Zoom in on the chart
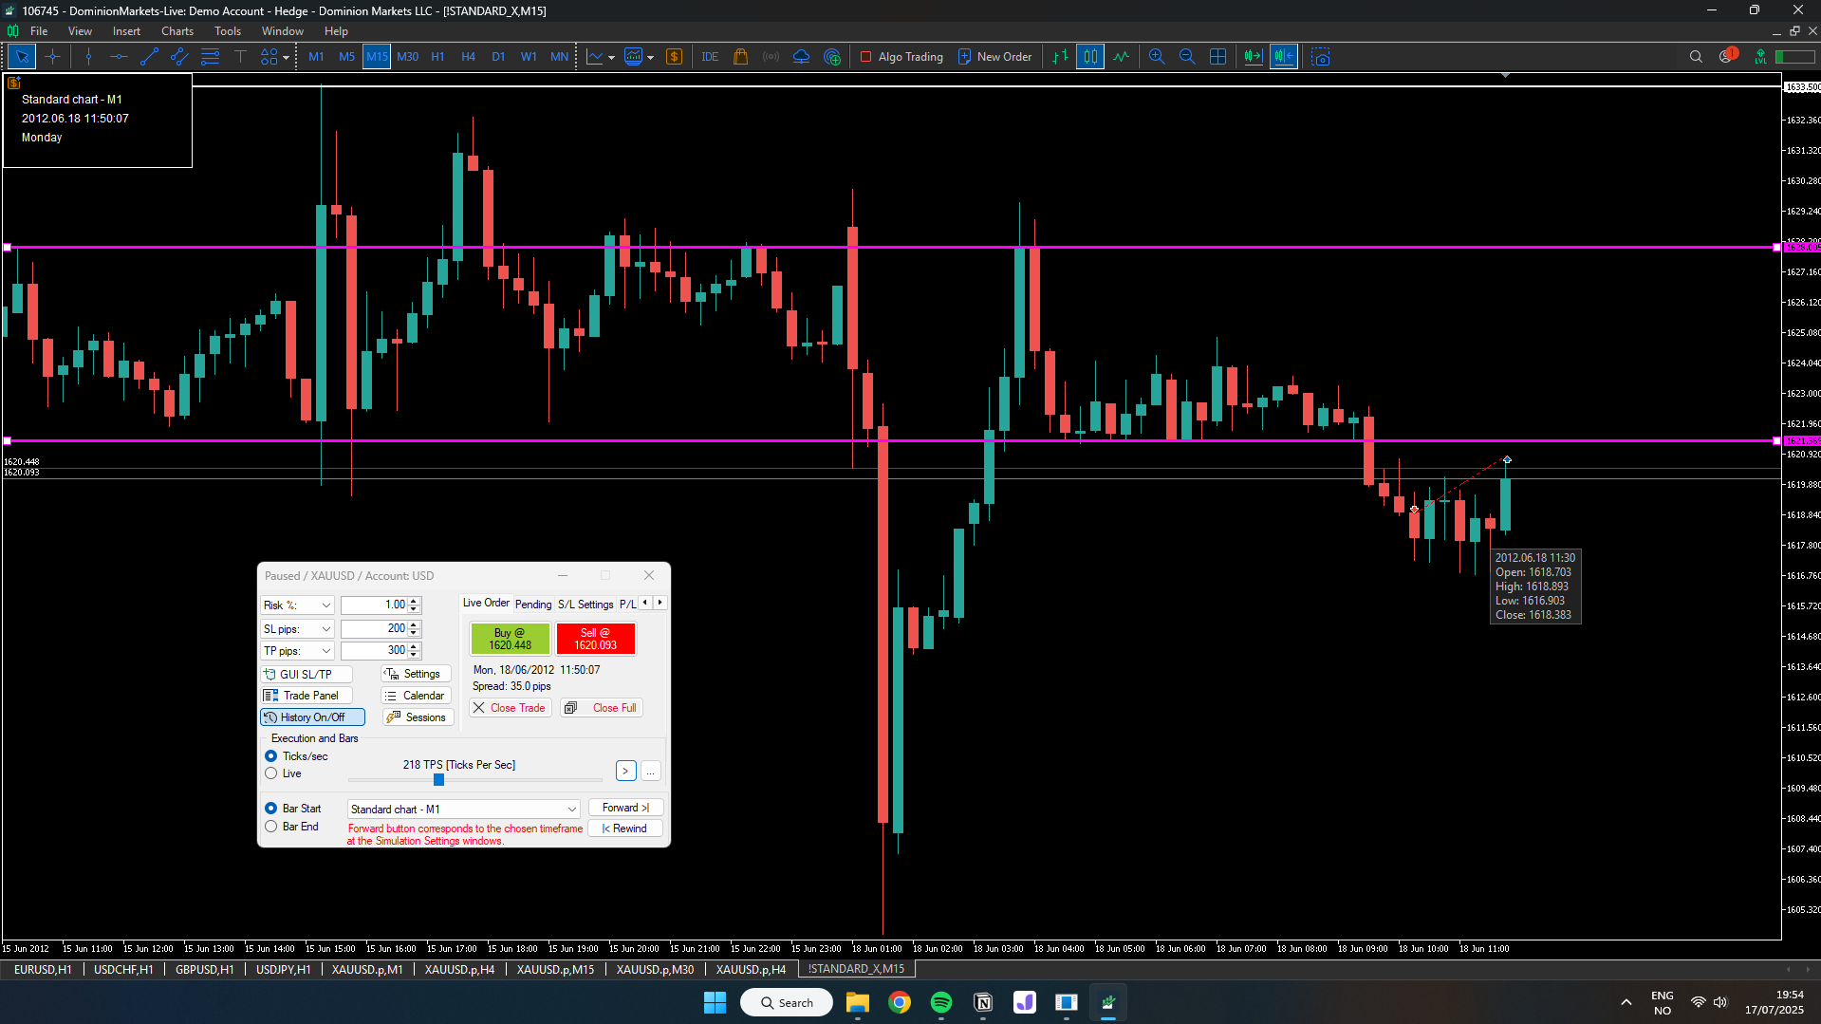 coord(1157,57)
